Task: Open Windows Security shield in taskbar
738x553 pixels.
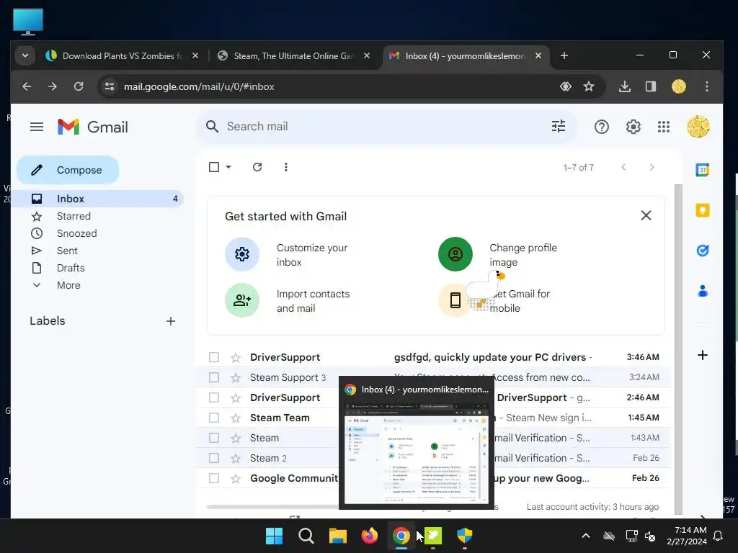Action: (465, 536)
